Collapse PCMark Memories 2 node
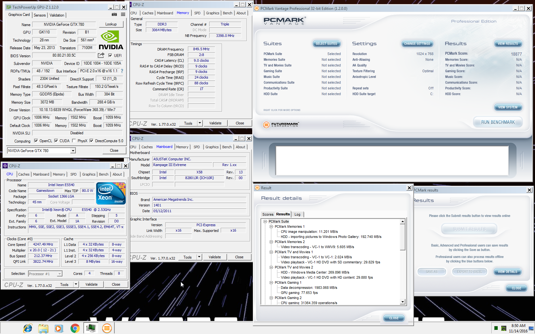The image size is (535, 334). click(x=271, y=242)
